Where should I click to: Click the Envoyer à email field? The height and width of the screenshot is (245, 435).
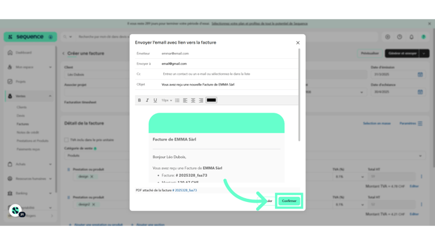(x=229, y=64)
